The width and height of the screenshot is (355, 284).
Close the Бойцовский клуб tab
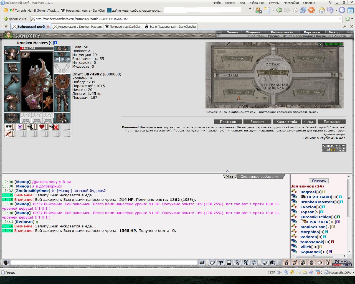pyautogui.click(x=48, y=27)
